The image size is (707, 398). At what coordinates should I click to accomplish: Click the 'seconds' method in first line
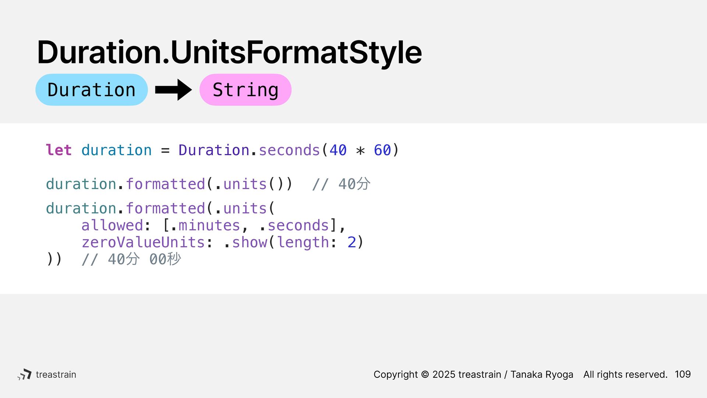coord(289,150)
